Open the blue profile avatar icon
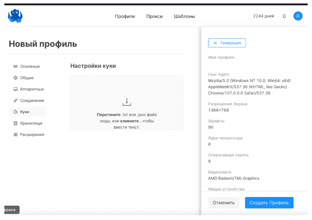 click(298, 16)
